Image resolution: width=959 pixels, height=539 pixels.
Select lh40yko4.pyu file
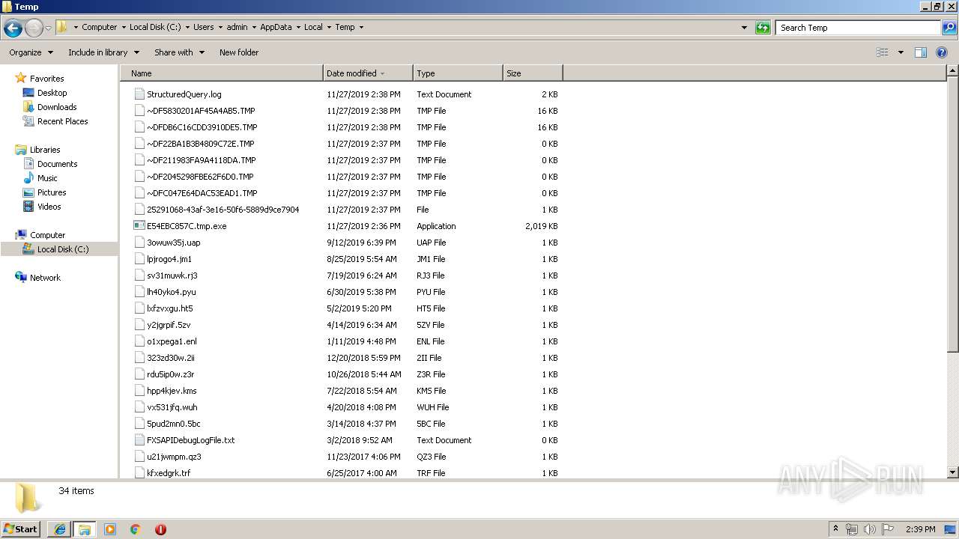[x=172, y=292]
